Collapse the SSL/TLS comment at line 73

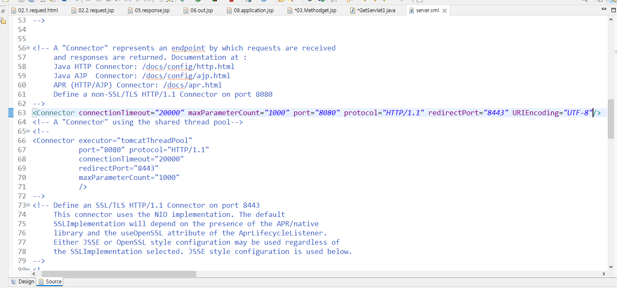tap(28, 205)
